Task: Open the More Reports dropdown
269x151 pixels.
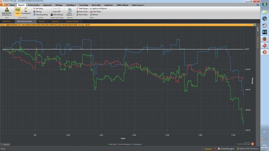Action: [70, 11]
